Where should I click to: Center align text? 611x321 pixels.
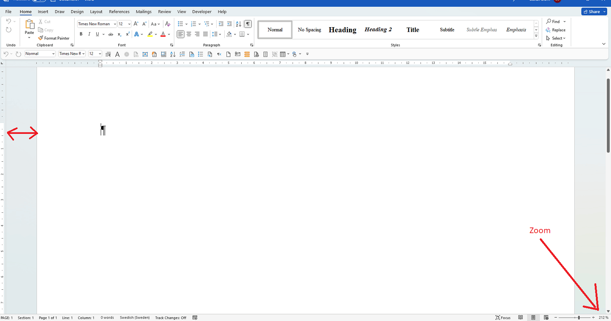click(x=189, y=34)
